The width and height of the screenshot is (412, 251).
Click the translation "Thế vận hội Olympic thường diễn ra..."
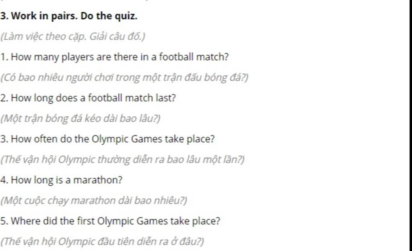click(x=122, y=159)
